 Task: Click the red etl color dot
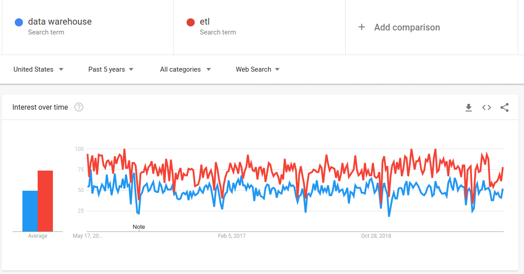tap(191, 22)
